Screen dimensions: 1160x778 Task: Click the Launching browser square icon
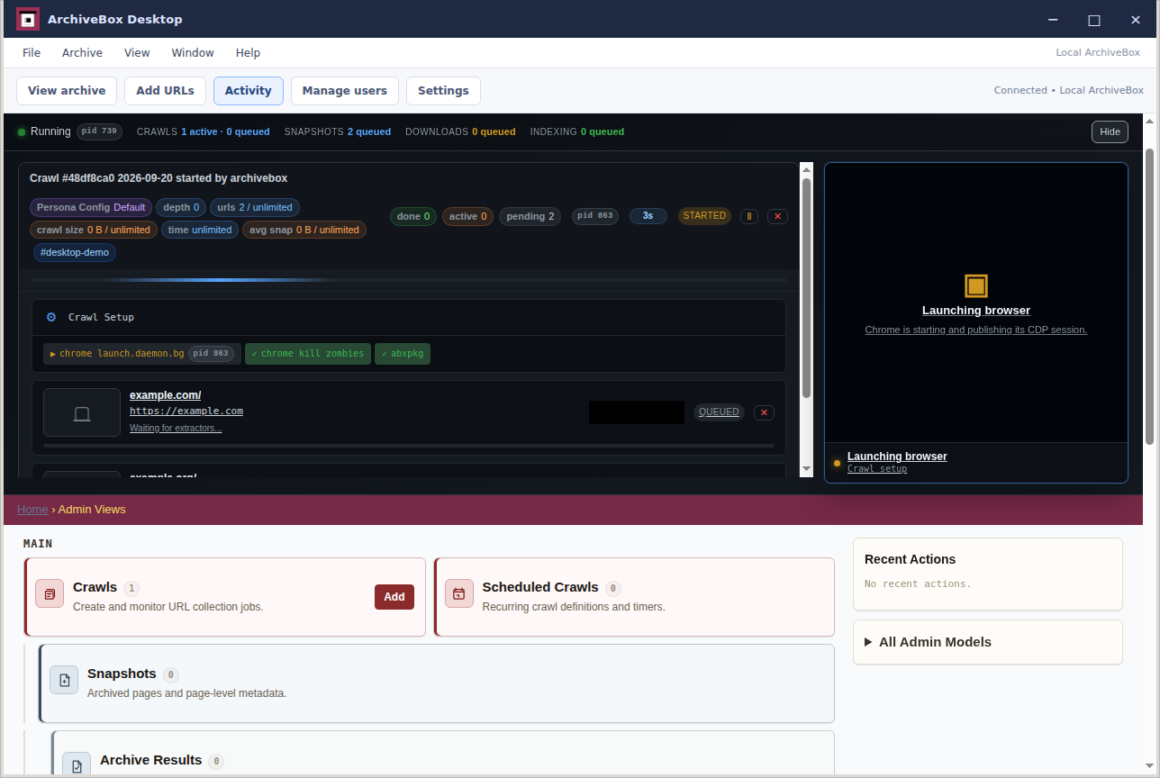(x=976, y=286)
